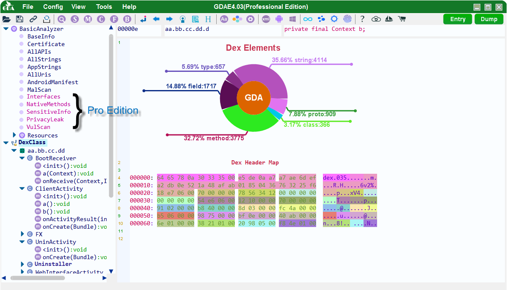Open AndroidManifest in the analyzer tree
Screen dimensions: 507x290
53,82
